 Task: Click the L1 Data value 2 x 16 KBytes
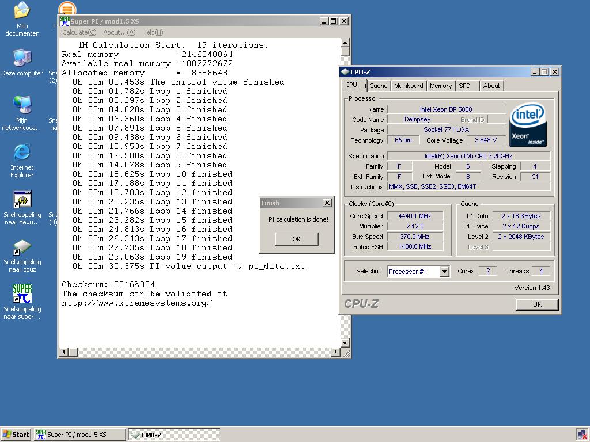[x=521, y=216]
